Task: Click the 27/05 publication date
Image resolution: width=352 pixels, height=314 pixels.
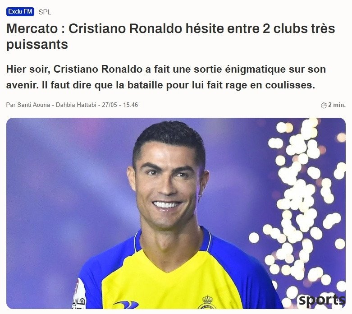Action: (x=110, y=105)
